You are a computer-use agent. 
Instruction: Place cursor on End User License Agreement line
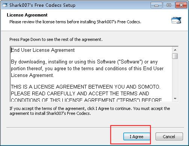(x=43, y=50)
